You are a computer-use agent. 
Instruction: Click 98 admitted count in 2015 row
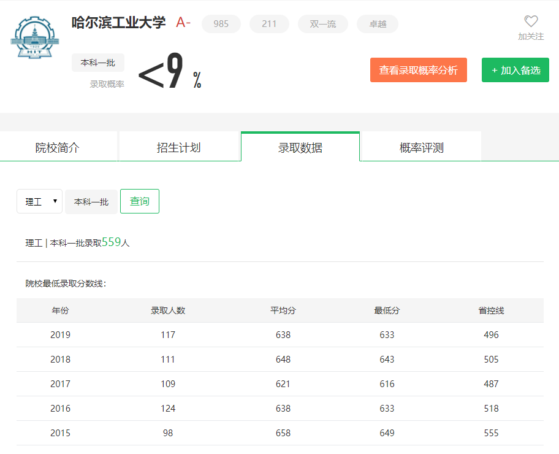click(x=168, y=433)
